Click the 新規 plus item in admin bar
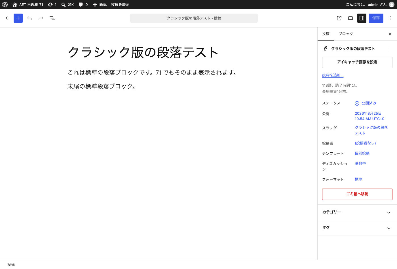 pos(100,5)
